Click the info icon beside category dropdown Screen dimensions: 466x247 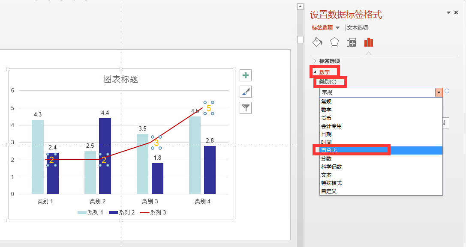447,92
